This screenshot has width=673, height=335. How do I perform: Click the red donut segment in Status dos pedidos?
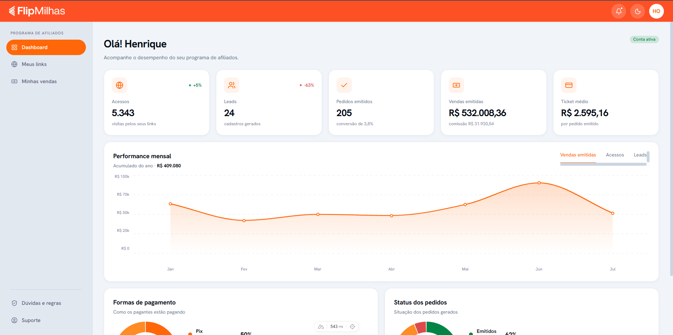coord(421,328)
